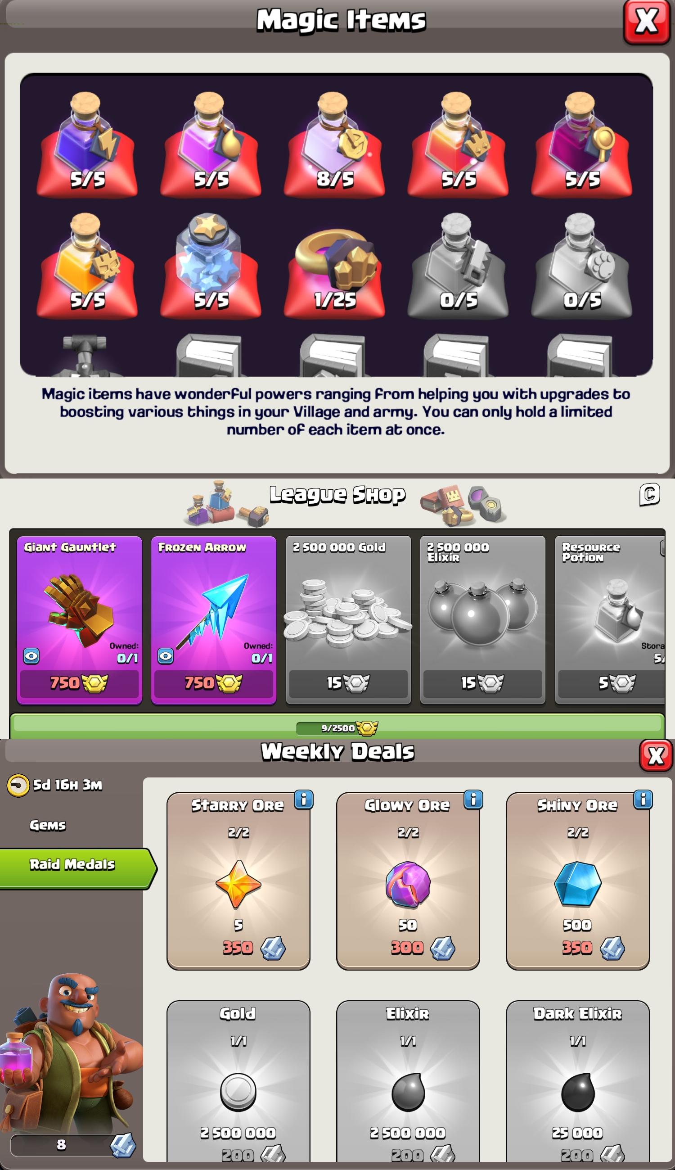
Task: Select the Shovel of Obstacles star jar
Action: point(211,265)
